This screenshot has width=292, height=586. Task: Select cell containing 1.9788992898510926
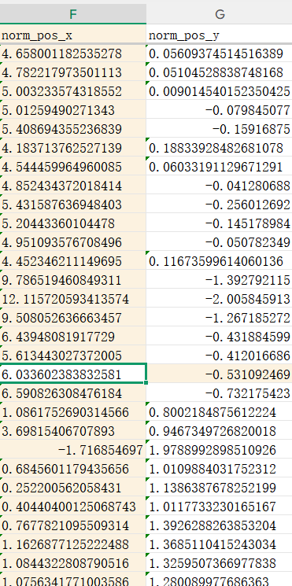(219, 450)
